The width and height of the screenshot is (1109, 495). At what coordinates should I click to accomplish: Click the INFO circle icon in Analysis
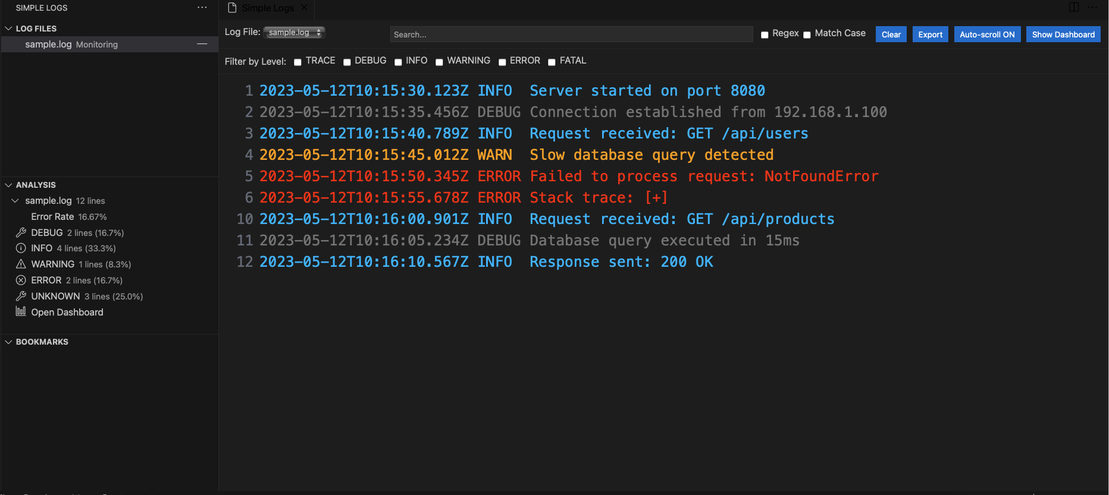(21, 248)
